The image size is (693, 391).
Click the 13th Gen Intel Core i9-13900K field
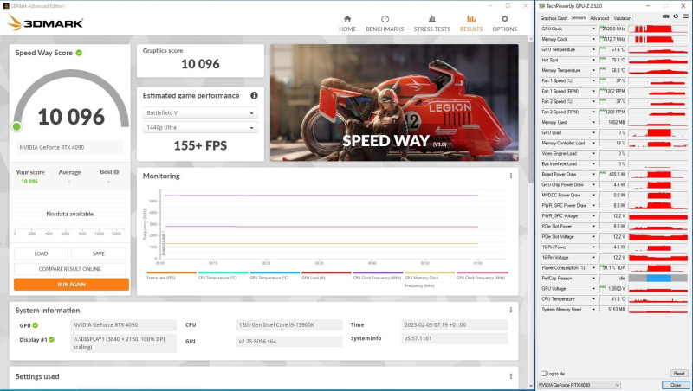(288, 324)
